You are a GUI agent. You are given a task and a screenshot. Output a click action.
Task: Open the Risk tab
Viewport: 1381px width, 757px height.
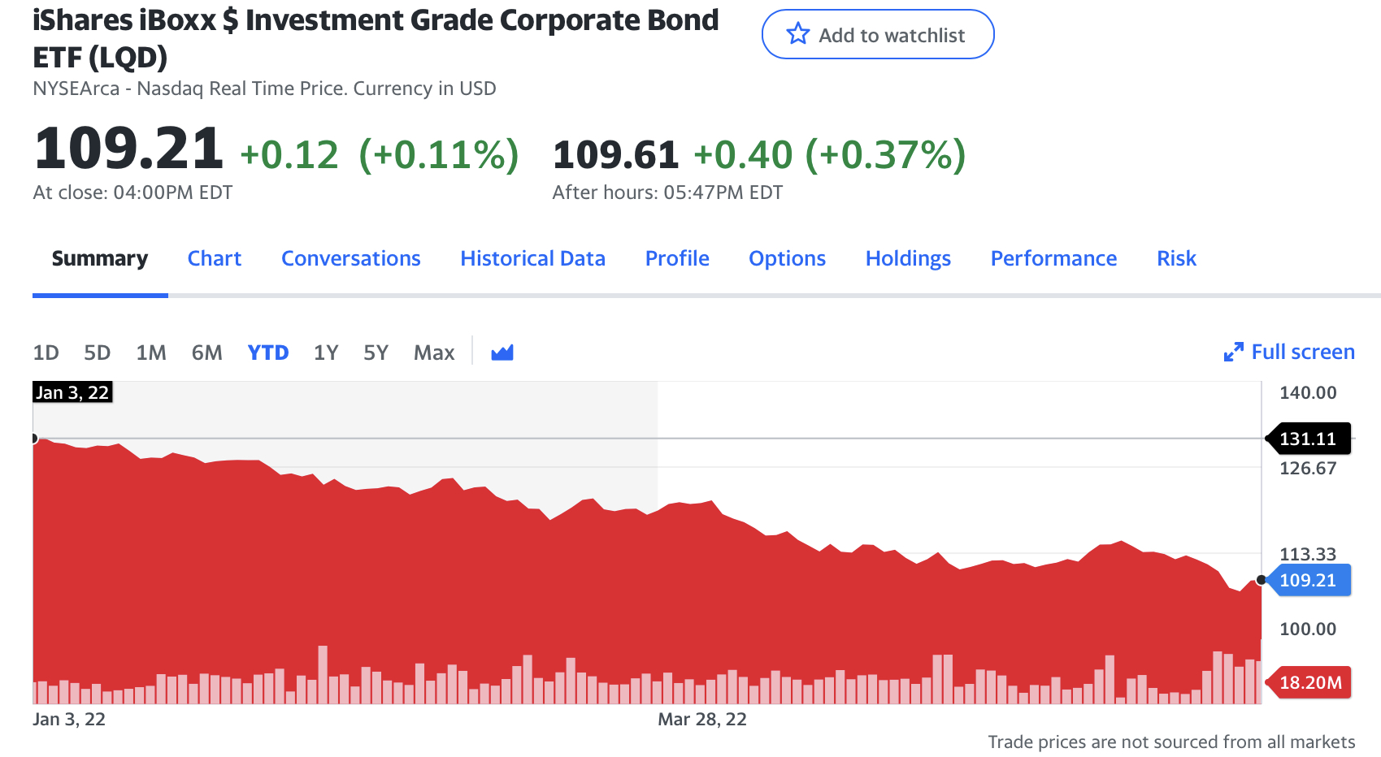1176,258
